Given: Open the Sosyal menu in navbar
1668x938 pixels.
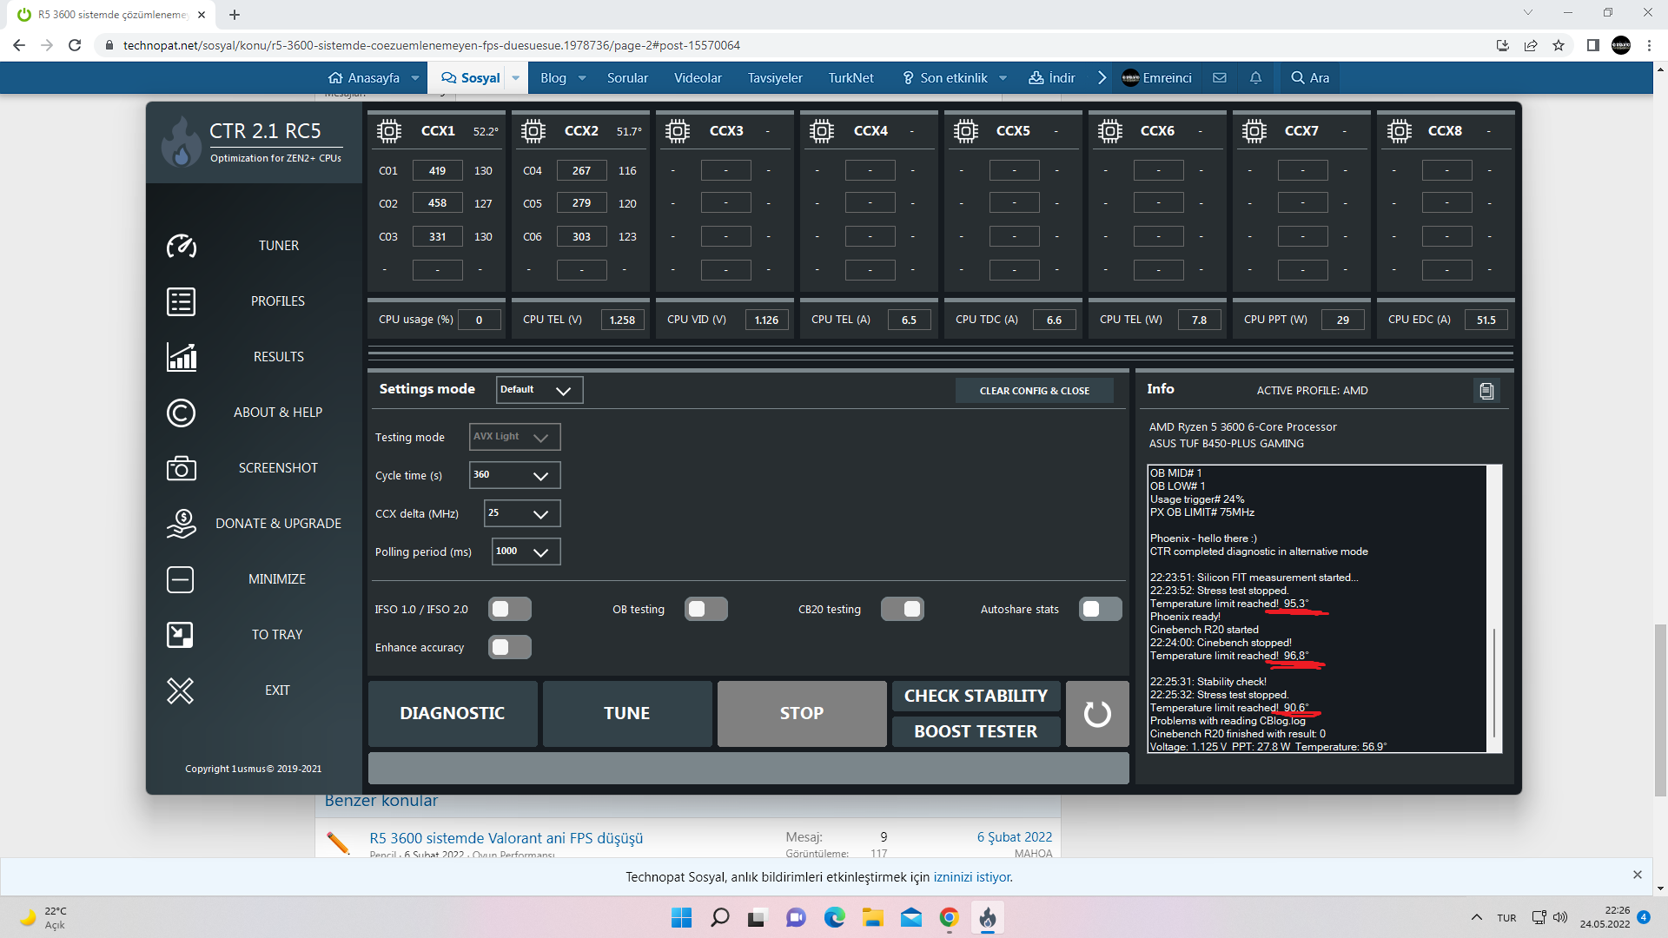Looking at the screenshot, I should pyautogui.click(x=471, y=78).
